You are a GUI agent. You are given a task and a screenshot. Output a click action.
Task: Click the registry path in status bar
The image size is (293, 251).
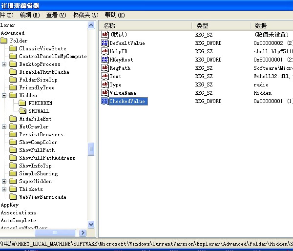click(146, 244)
